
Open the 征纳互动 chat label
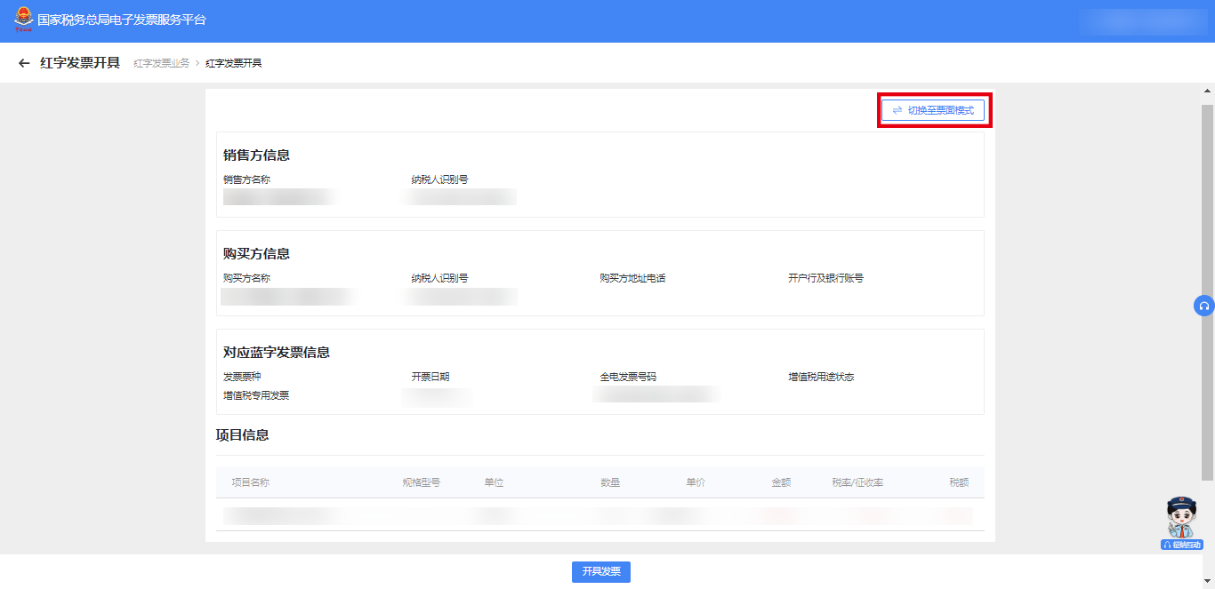tap(1182, 545)
